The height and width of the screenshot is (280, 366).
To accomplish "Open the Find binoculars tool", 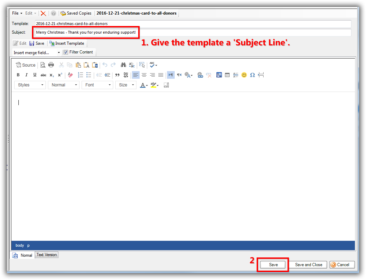I will (x=123, y=65).
